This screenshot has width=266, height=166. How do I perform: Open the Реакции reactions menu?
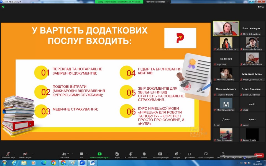176,154
